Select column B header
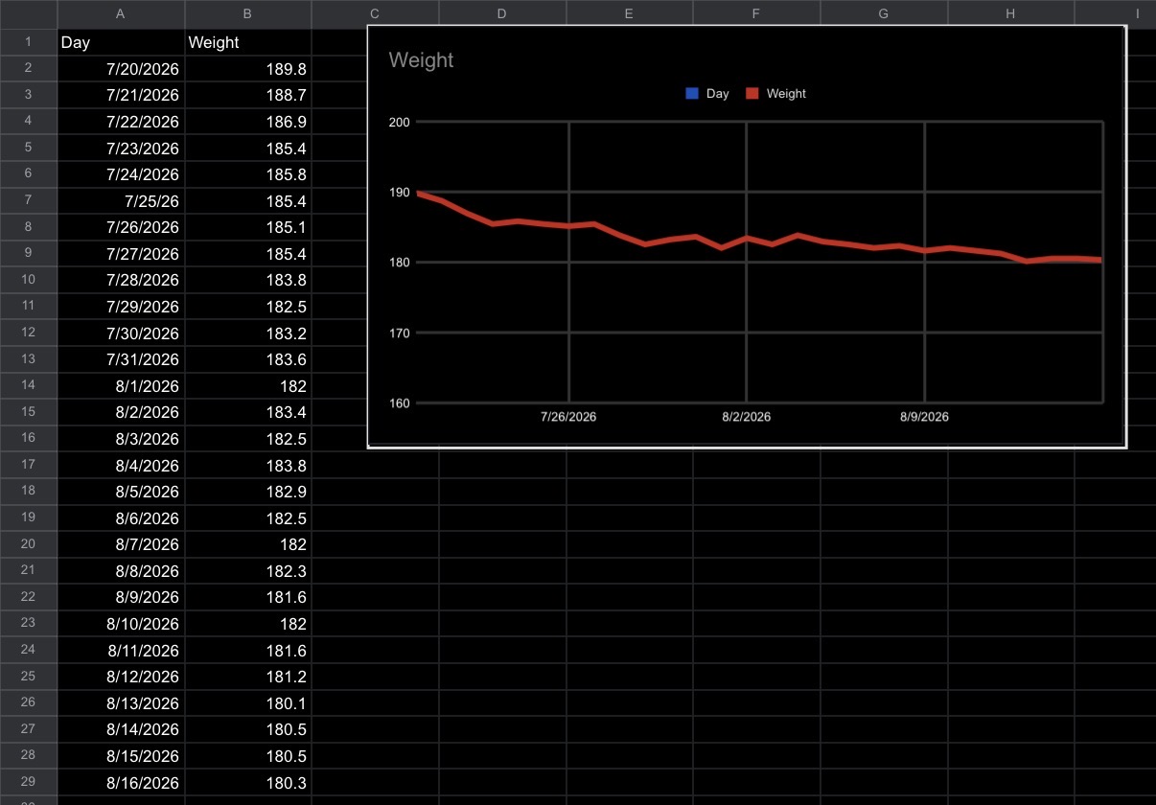The height and width of the screenshot is (805, 1156). click(248, 13)
